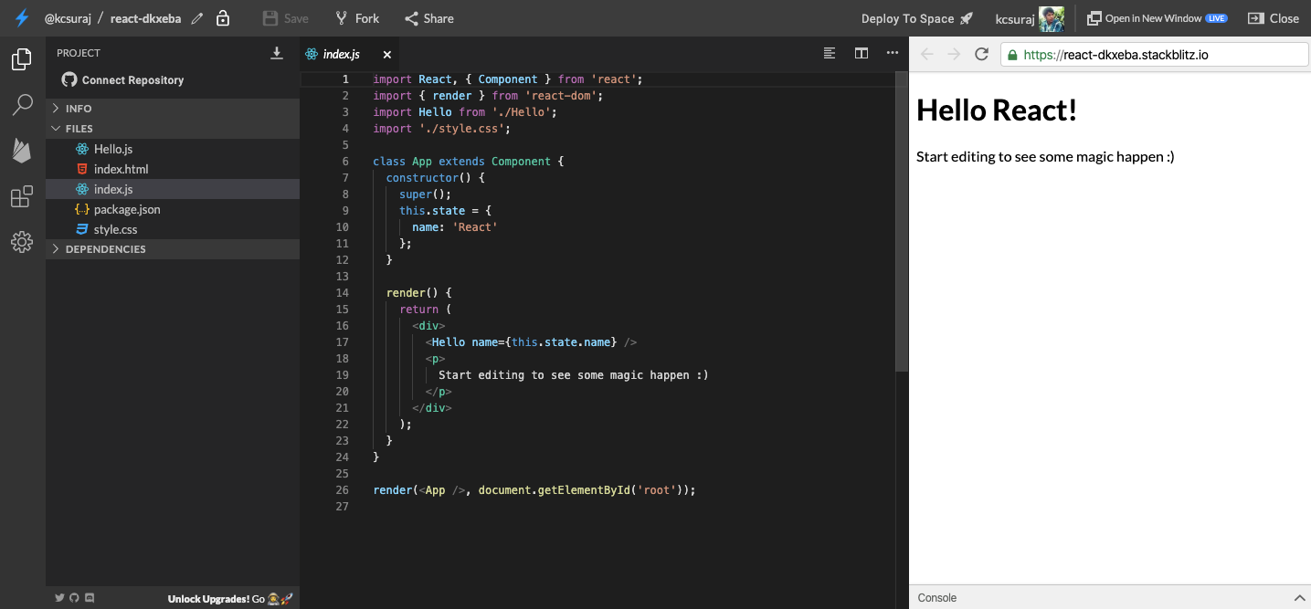Collapse the FILES section
The image size is (1311, 609).
click(x=173, y=129)
